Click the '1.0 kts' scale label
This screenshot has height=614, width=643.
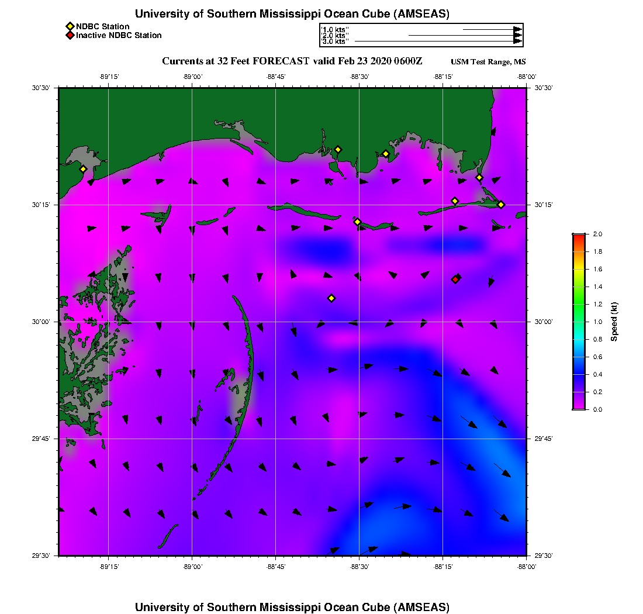[335, 30]
